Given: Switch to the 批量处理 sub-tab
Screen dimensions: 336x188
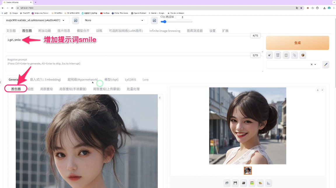Looking at the screenshot, I should click(x=133, y=89).
